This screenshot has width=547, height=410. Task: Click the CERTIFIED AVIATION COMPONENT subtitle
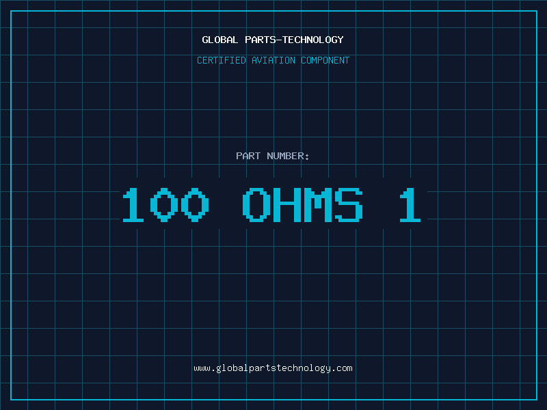point(273,60)
